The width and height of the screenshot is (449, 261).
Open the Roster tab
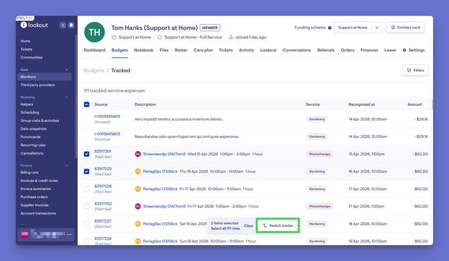[x=181, y=50]
